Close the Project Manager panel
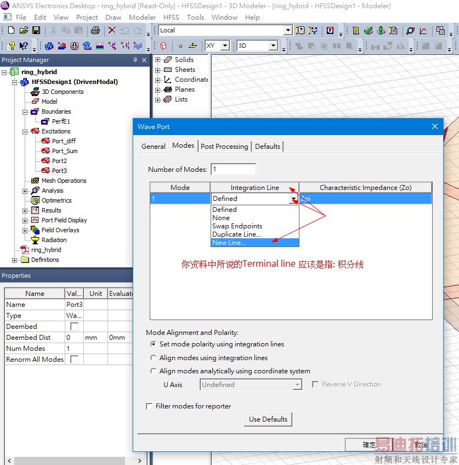459x465 pixels. [x=144, y=60]
